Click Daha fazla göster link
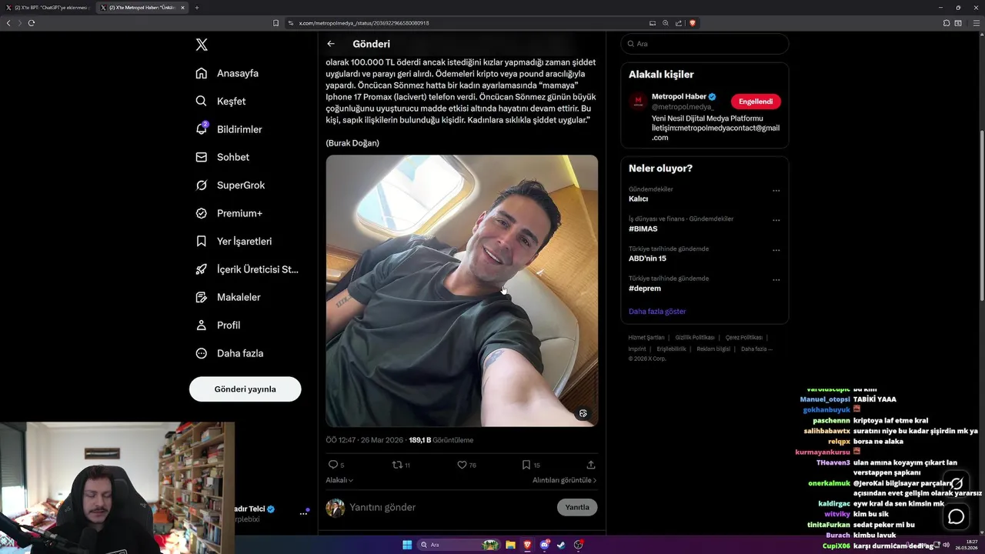 pos(657,312)
